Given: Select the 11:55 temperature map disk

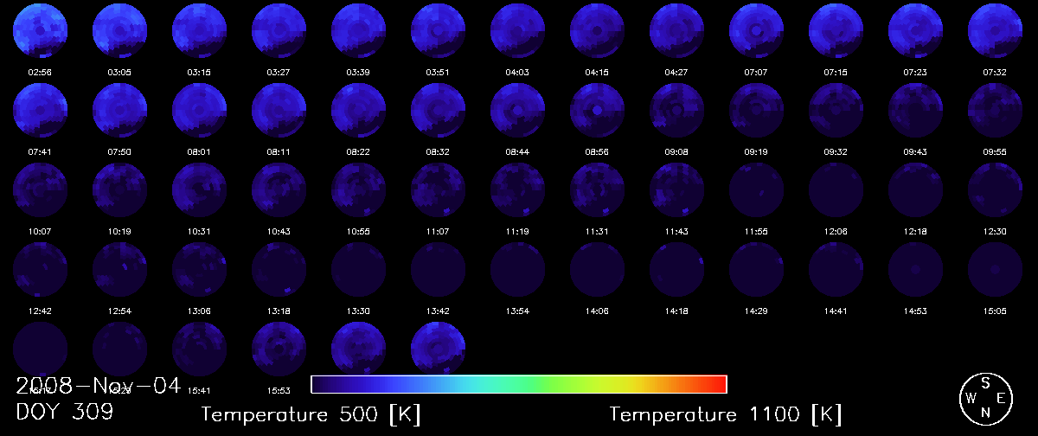Looking at the screenshot, I should tap(756, 190).
